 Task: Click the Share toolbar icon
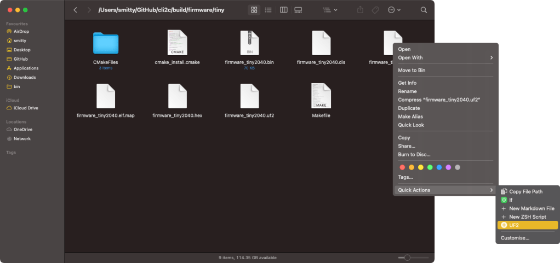pos(360,10)
